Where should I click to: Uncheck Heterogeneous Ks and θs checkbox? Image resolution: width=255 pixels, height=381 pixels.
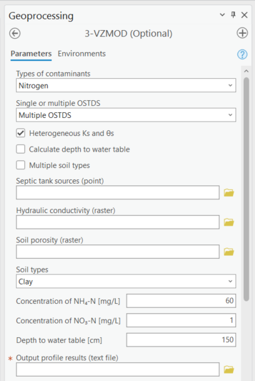21,133
